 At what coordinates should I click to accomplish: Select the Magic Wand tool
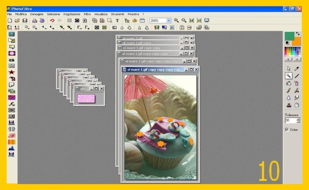tap(288, 76)
